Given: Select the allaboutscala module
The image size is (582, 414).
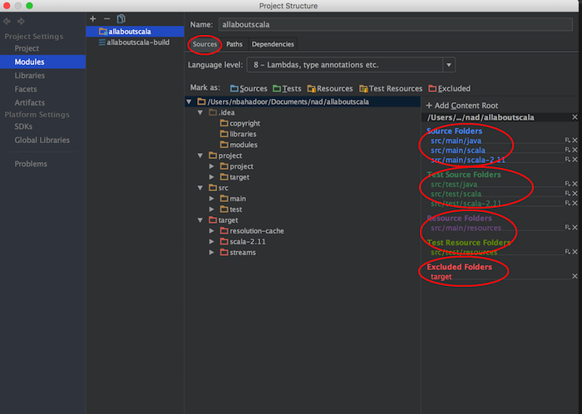Looking at the screenshot, I should 135,32.
